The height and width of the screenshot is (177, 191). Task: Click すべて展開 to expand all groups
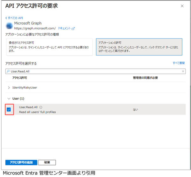coord(179,63)
